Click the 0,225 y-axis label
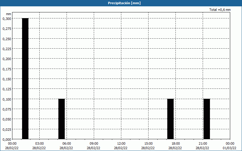 click(x=7, y=49)
